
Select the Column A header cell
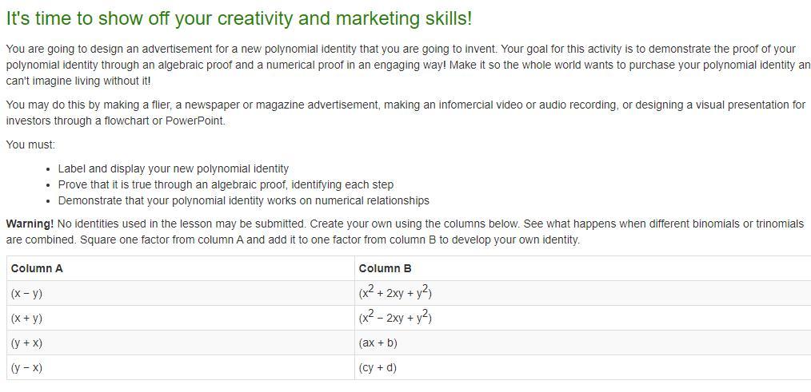(181, 268)
